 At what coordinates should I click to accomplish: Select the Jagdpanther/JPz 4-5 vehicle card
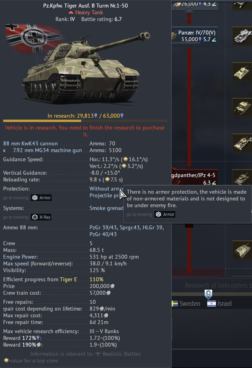pyautogui.click(x=195, y=178)
